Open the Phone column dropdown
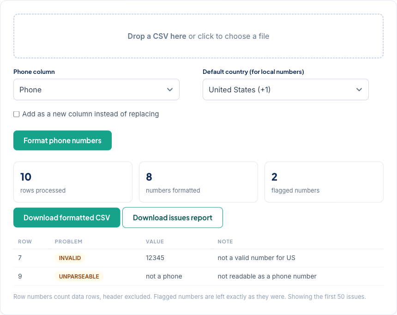Screen dimensions: 397x315 click(96, 90)
